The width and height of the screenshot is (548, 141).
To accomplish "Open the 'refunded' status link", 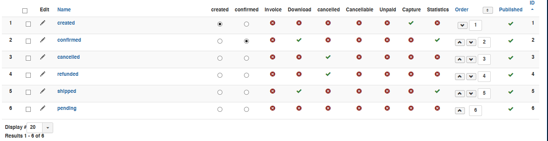I will 68,74.
